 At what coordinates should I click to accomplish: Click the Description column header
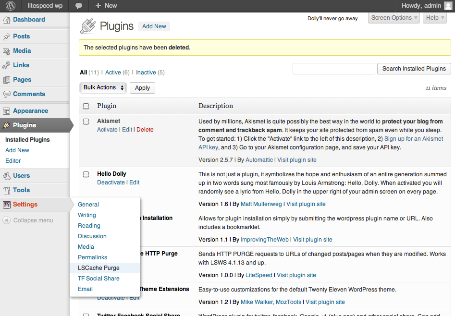point(216,106)
